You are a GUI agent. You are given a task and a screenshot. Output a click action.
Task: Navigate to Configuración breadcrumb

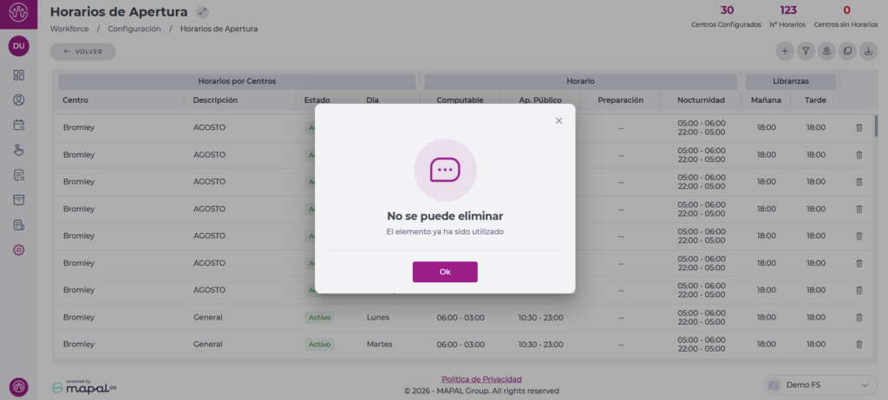coord(134,29)
